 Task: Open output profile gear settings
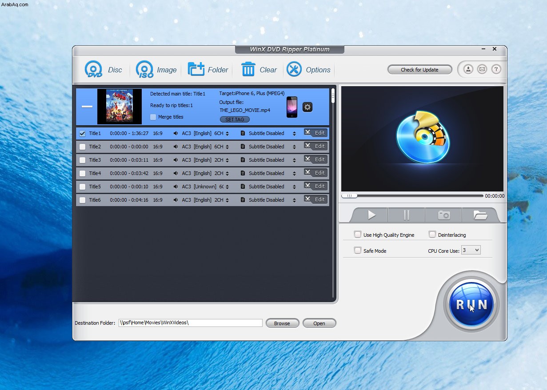click(307, 107)
